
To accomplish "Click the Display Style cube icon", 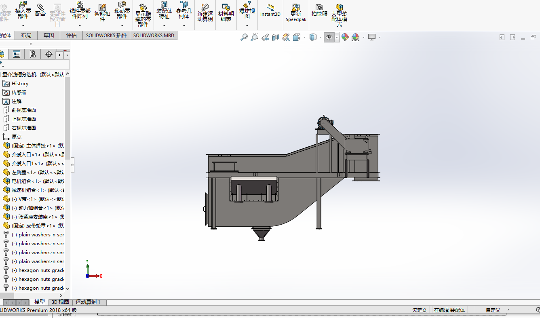I will pyautogui.click(x=313, y=37).
